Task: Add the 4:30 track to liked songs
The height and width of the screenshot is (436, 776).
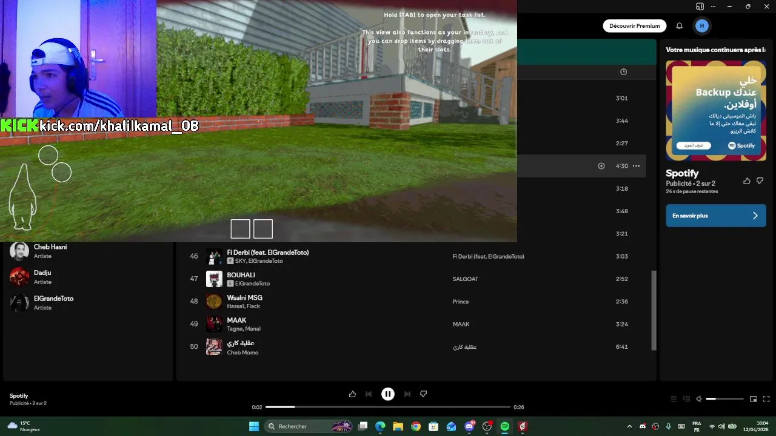Action: coord(601,166)
